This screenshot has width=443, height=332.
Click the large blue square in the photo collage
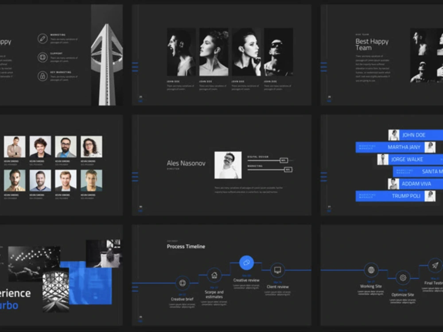[90, 285]
